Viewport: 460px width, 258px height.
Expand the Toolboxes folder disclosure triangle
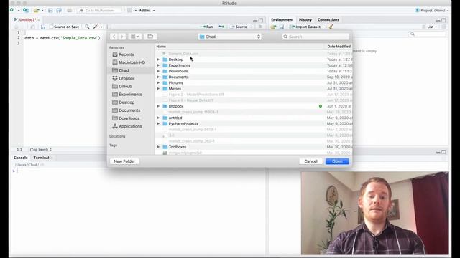pos(158,147)
